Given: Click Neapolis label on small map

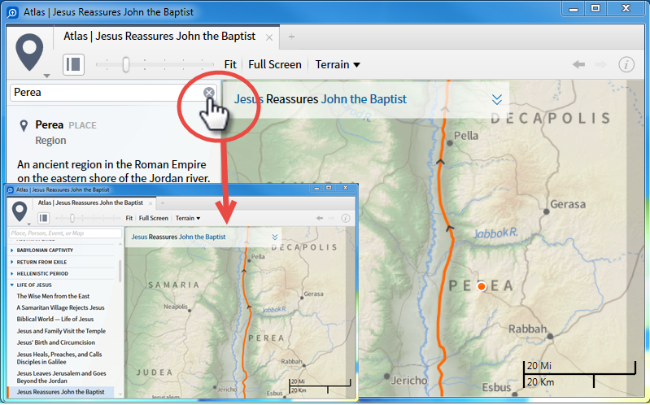Looking at the screenshot, I should coord(176,307).
